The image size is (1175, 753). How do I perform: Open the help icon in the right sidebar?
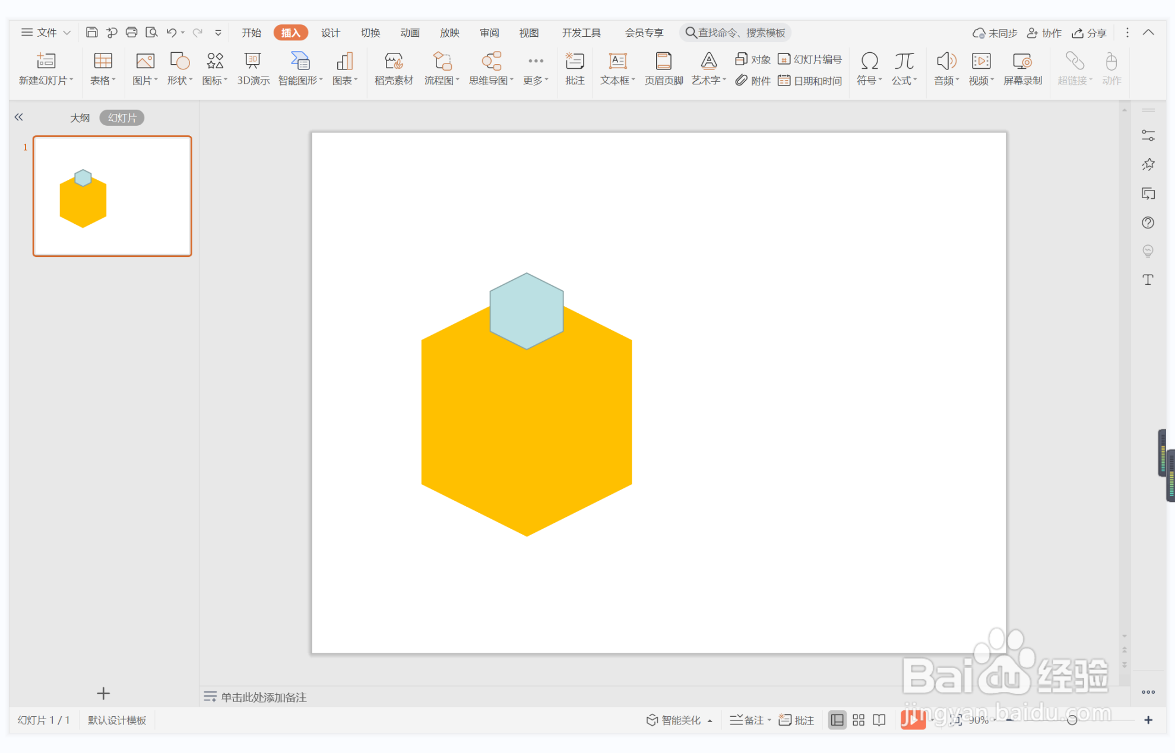pos(1148,223)
